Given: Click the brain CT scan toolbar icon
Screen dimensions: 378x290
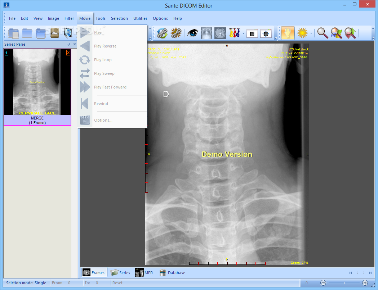Looking at the screenshot, I should coord(220,33).
